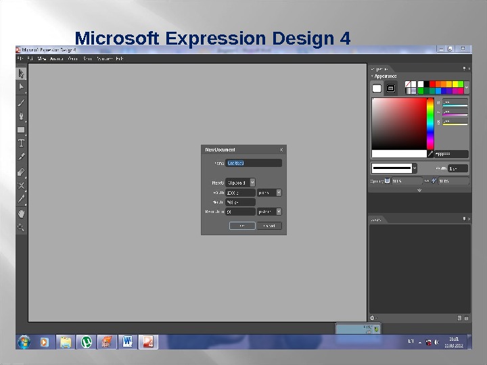Viewport: 487px width, 365px height.
Task: Click the stroke opacity brush icon
Action: click(x=434, y=180)
